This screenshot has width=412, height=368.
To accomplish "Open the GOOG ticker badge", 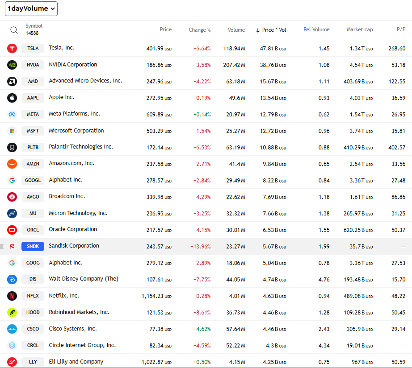I will 33,263.
